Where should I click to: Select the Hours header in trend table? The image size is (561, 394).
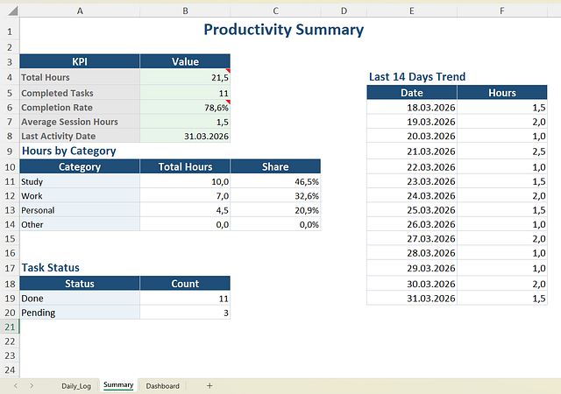pos(502,92)
